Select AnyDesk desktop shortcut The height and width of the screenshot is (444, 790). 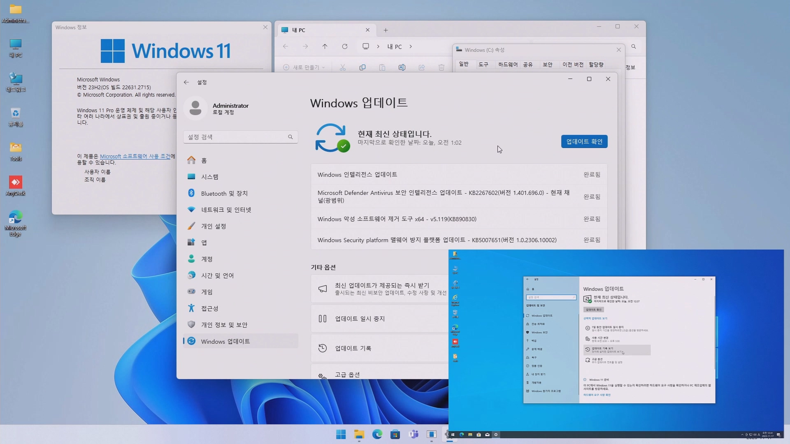16,186
